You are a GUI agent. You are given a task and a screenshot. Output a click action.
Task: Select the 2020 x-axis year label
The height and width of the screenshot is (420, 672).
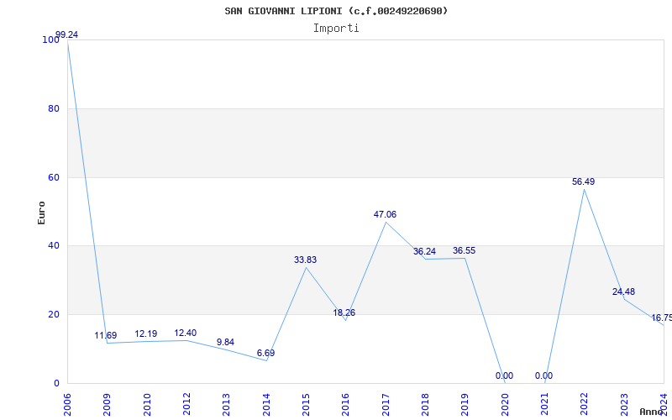click(x=505, y=405)
